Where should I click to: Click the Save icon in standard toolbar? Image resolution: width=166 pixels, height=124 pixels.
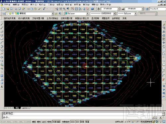click(x=11, y=9)
